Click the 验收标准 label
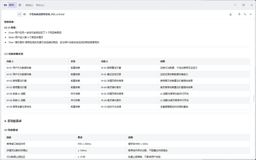This screenshot has height=160, width=256. (9, 22)
